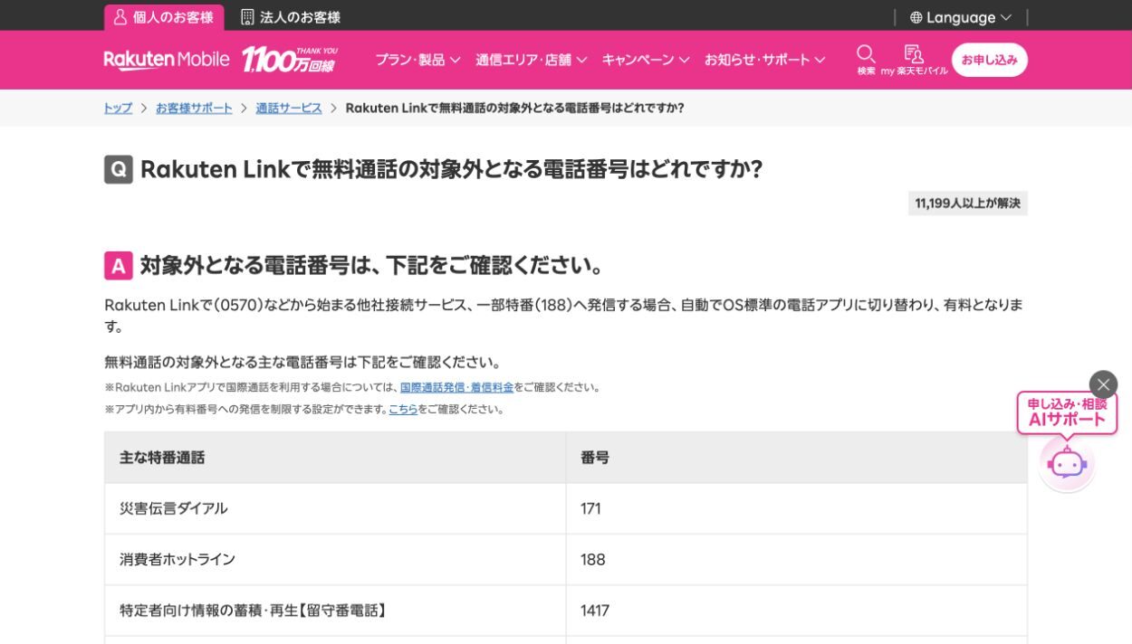Click the 11,199人以上が解決 badge
The image size is (1132, 644).
(967, 204)
